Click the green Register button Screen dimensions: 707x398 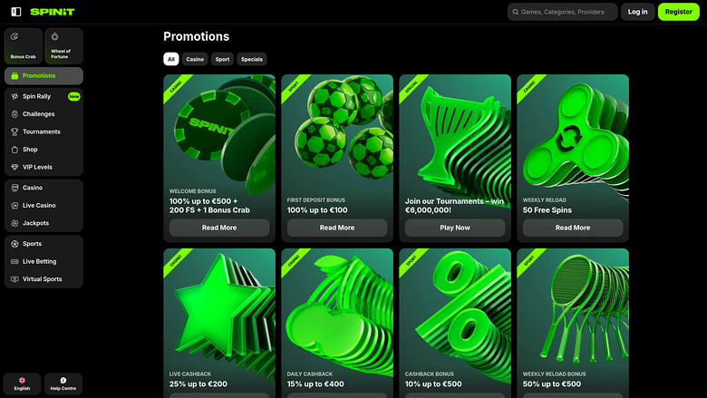pos(678,12)
